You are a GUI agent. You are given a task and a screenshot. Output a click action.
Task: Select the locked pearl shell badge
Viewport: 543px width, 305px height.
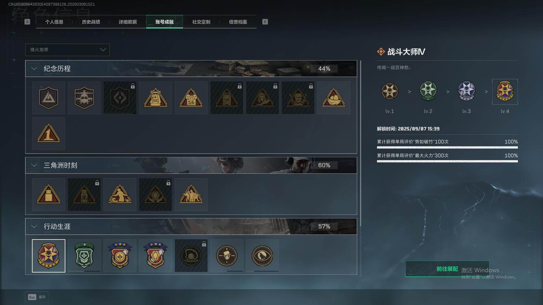pos(191,256)
